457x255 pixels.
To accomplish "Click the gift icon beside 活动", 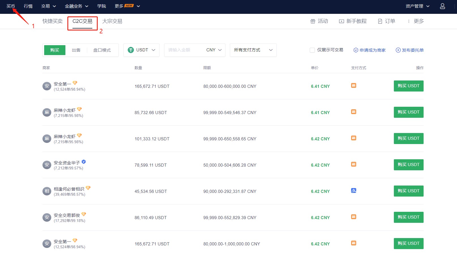I will click(x=313, y=21).
